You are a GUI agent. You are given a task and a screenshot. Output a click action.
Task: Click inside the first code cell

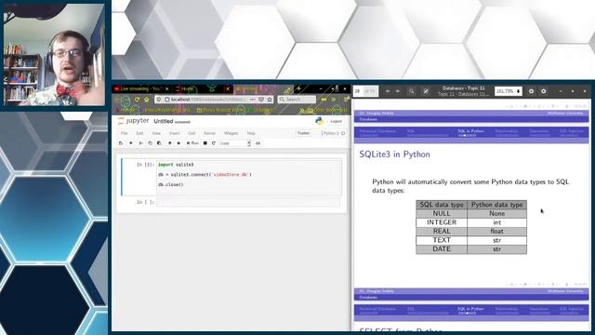click(249, 178)
